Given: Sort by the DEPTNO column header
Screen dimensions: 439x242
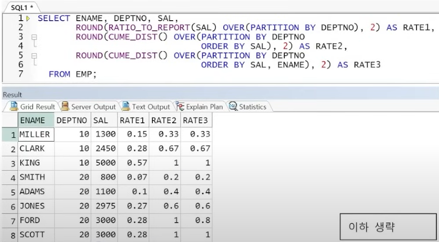Looking at the screenshot, I should [73, 120].
